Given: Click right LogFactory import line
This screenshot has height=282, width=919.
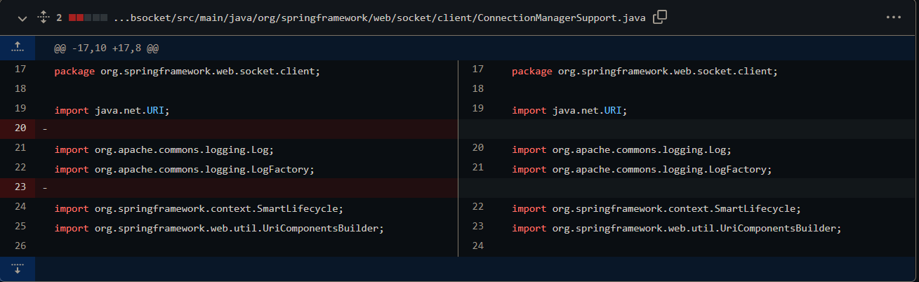Looking at the screenshot, I should coord(642,169).
